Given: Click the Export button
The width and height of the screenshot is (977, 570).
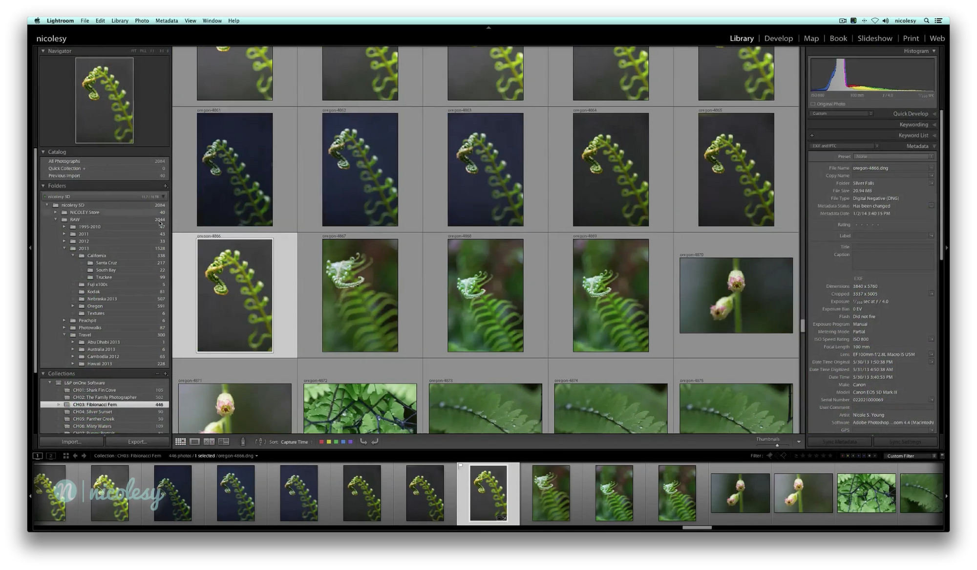Looking at the screenshot, I should pos(137,441).
